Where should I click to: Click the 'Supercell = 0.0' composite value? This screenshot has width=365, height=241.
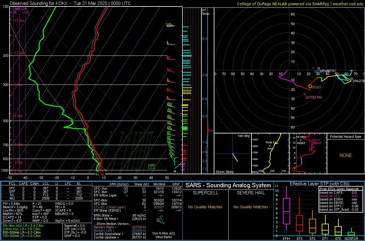click(75, 226)
